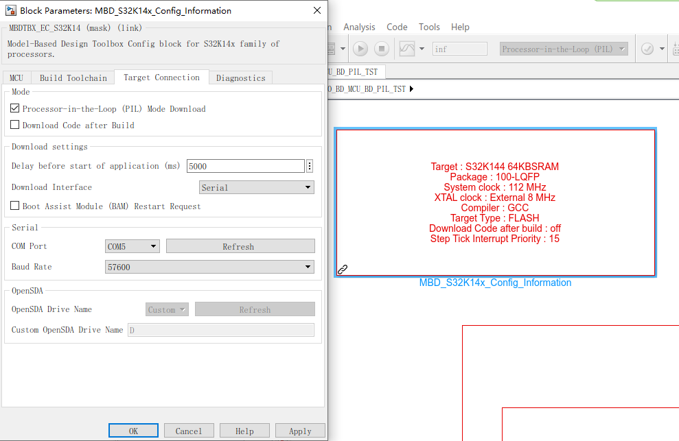The height and width of the screenshot is (441, 679).
Task: Click Cancel in the Block Parameters dialog
Action: (189, 431)
